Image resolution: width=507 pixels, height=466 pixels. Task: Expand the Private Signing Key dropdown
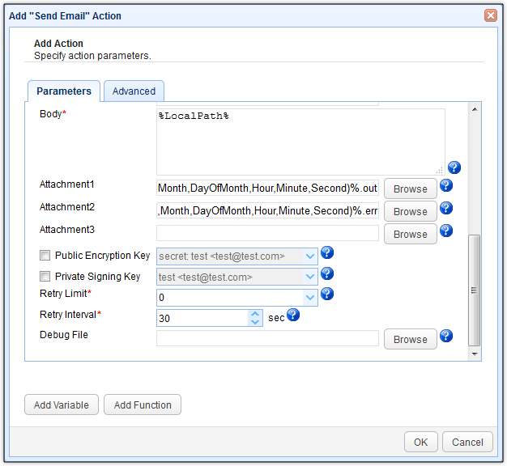(310, 277)
